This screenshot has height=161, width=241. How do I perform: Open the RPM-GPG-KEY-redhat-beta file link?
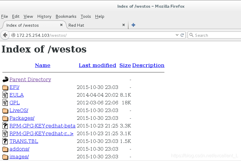coord(42,126)
